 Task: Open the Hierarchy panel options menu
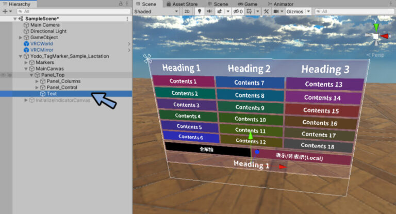pos(127,4)
